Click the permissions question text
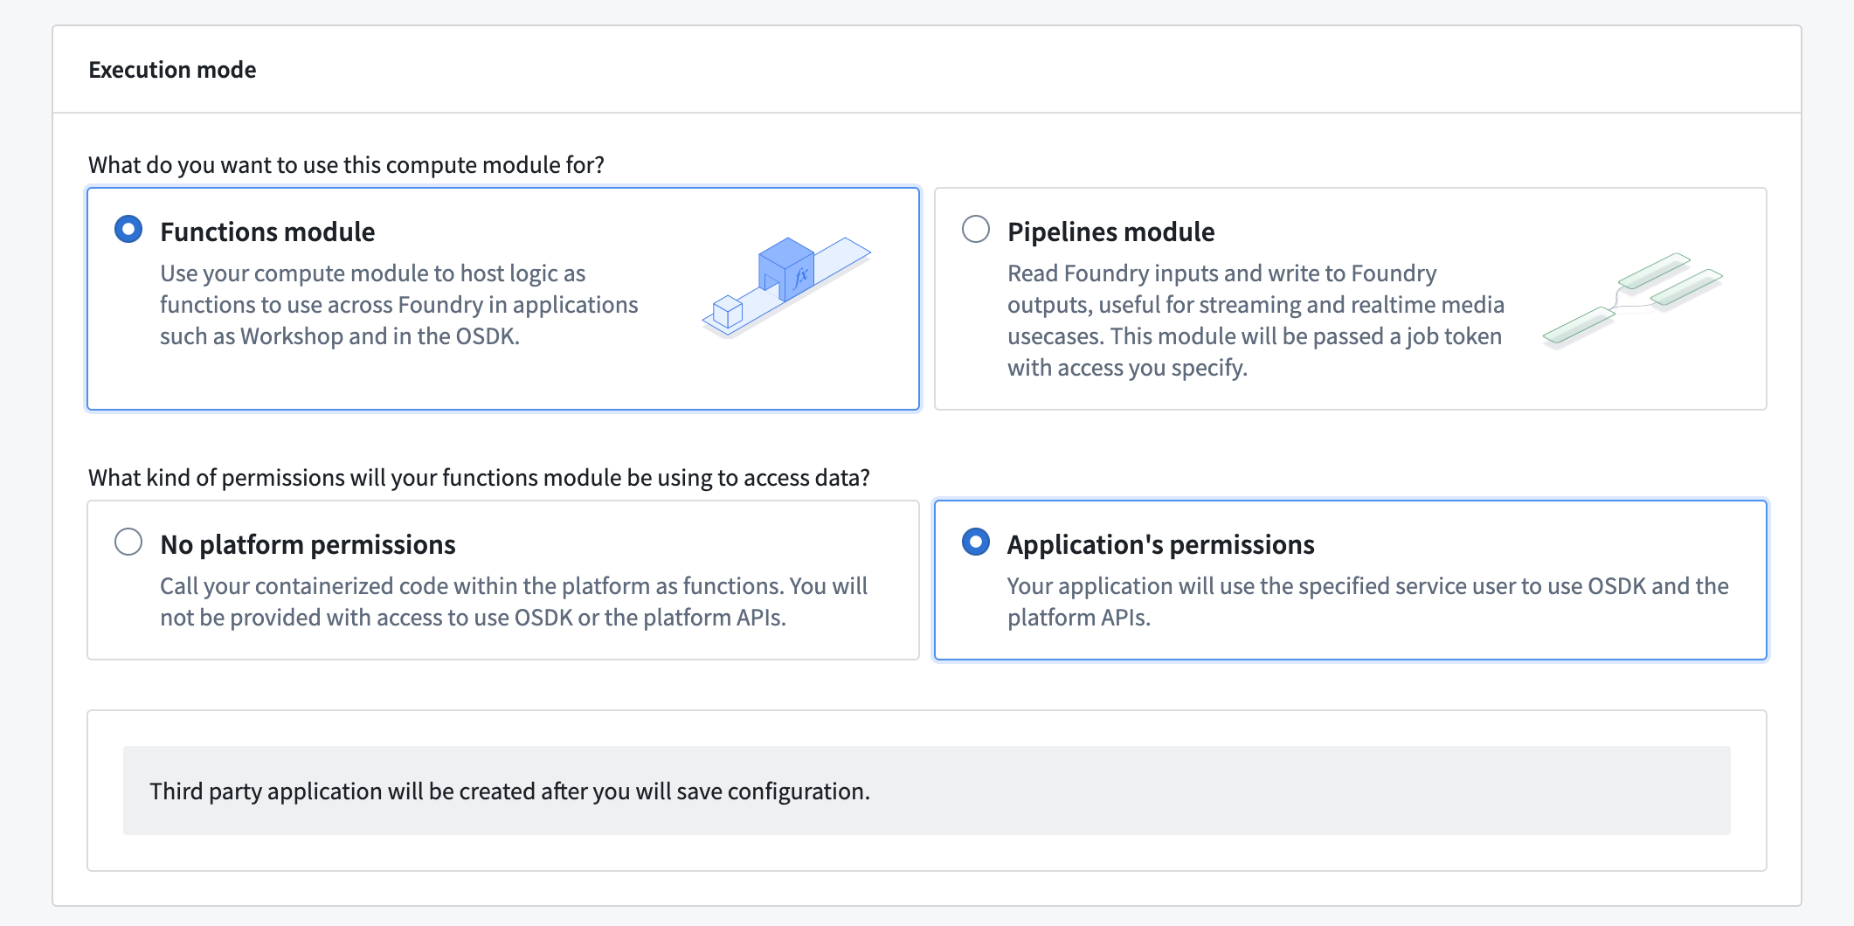This screenshot has height=926, width=1854. tap(479, 477)
